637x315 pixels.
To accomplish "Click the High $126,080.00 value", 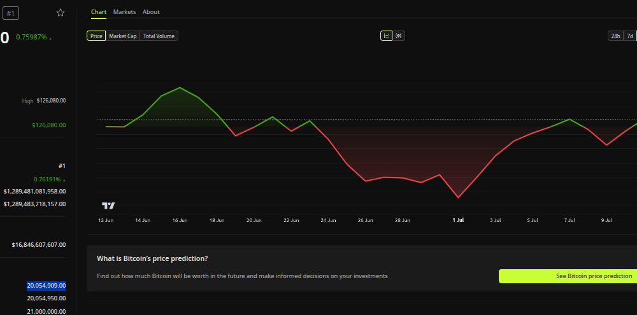I will 51,101.
